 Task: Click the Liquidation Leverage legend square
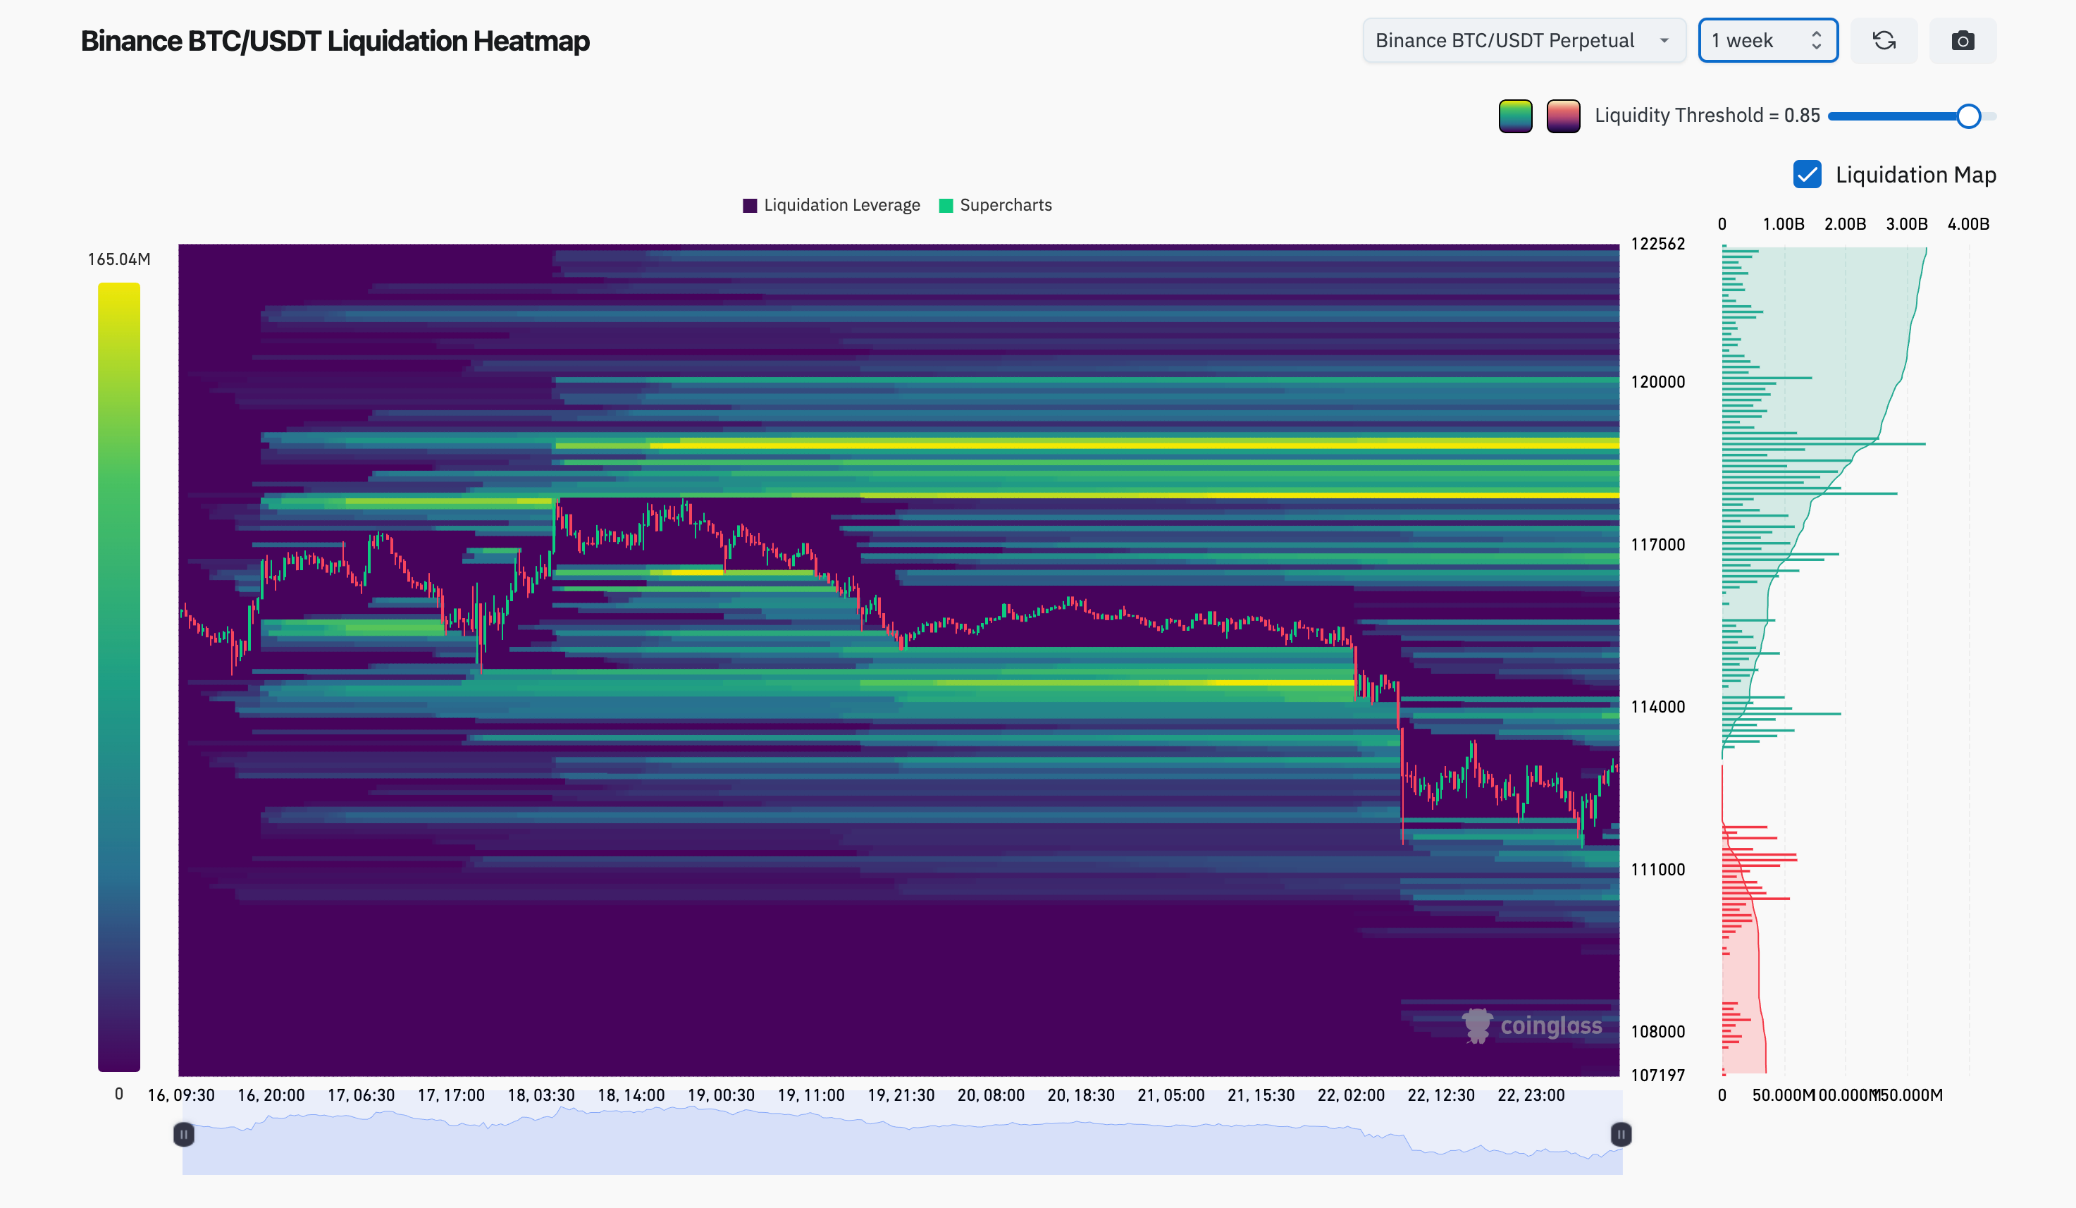[x=749, y=205]
